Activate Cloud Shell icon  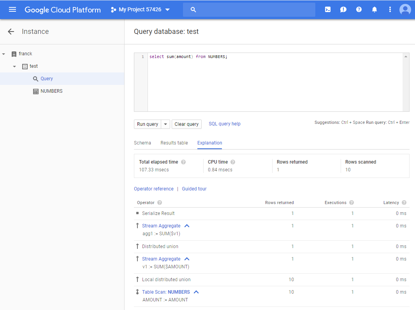coord(328,9)
